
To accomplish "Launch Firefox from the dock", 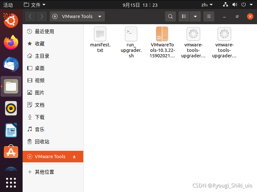I will [11, 42].
